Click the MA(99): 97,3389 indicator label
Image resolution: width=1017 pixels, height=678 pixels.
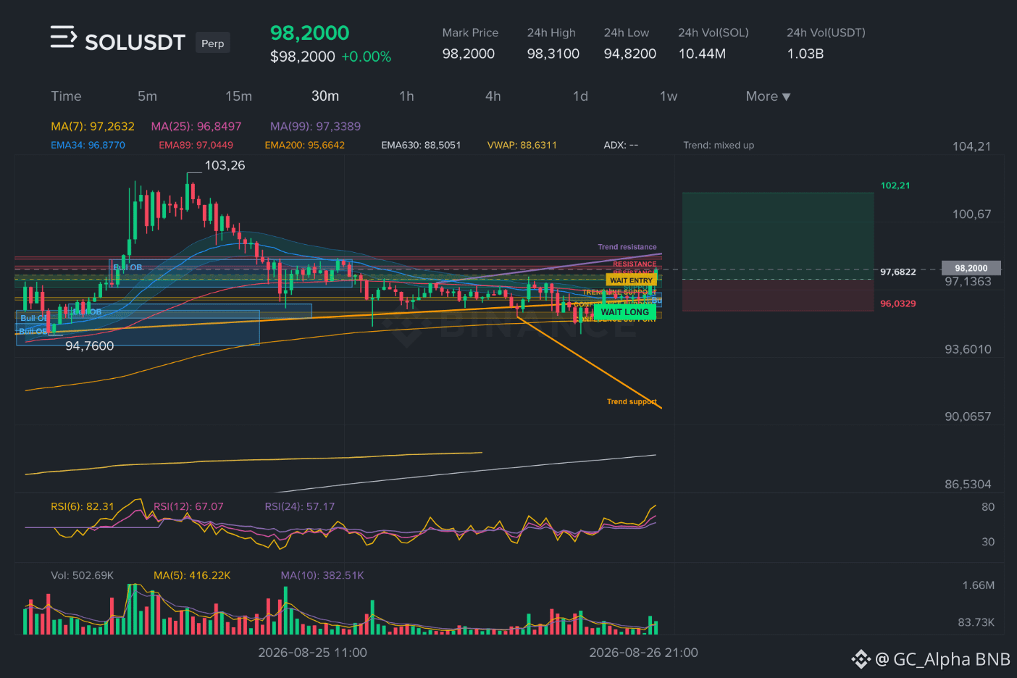315,126
